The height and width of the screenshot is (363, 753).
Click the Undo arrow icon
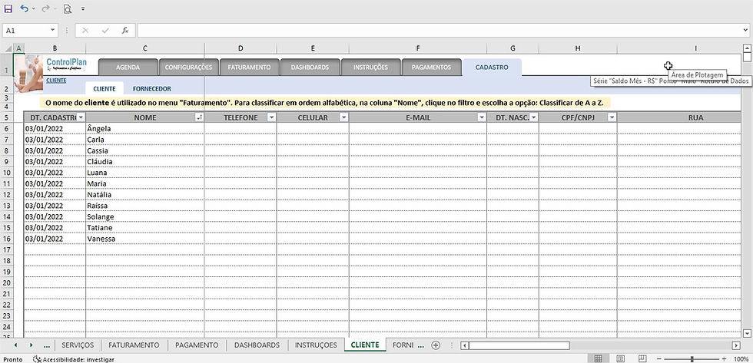coord(24,8)
